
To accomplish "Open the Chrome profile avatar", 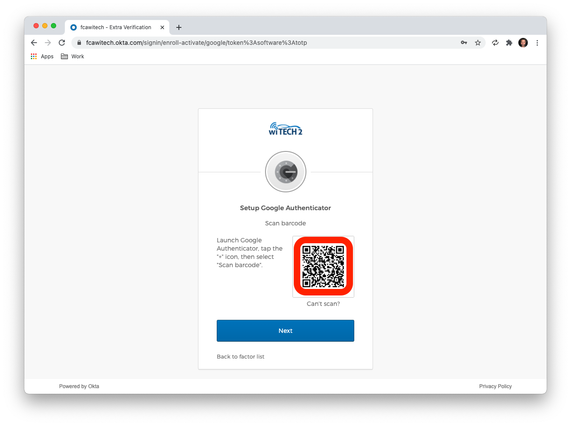I will [523, 43].
